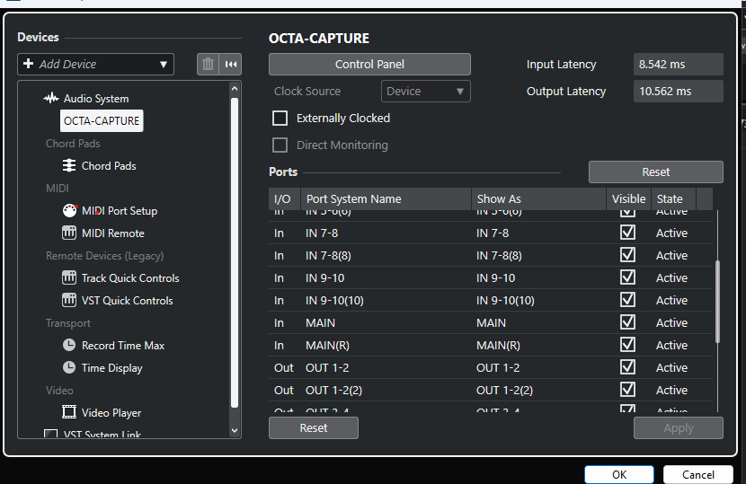Click the MIDI Remote icon

[x=69, y=233]
